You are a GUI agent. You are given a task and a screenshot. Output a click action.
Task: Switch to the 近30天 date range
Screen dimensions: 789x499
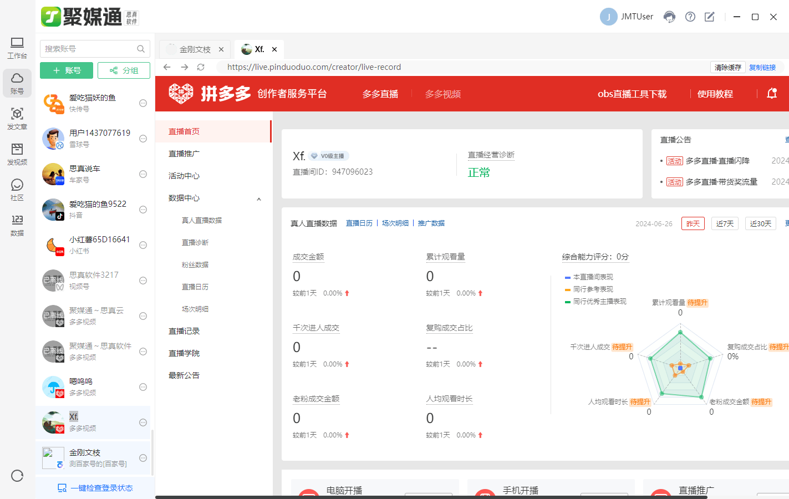[x=760, y=223]
